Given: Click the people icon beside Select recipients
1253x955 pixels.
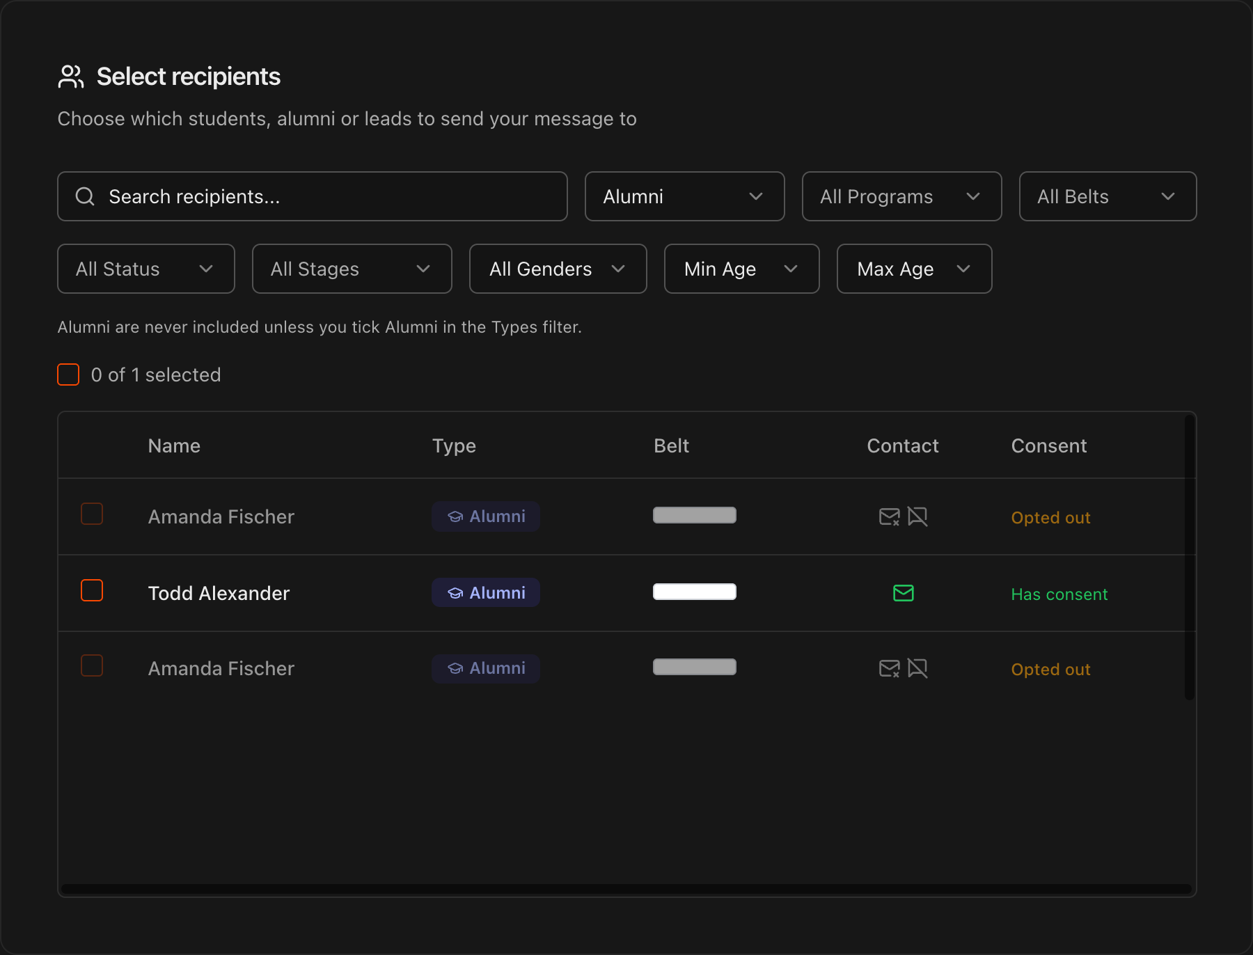Looking at the screenshot, I should coord(71,77).
